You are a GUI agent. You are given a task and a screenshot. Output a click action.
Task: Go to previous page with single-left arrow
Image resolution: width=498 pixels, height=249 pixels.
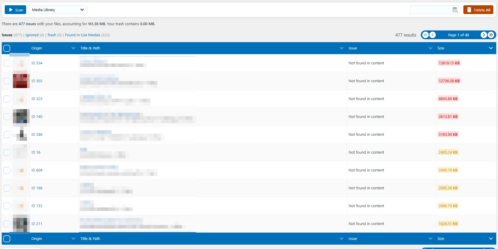[433, 35]
